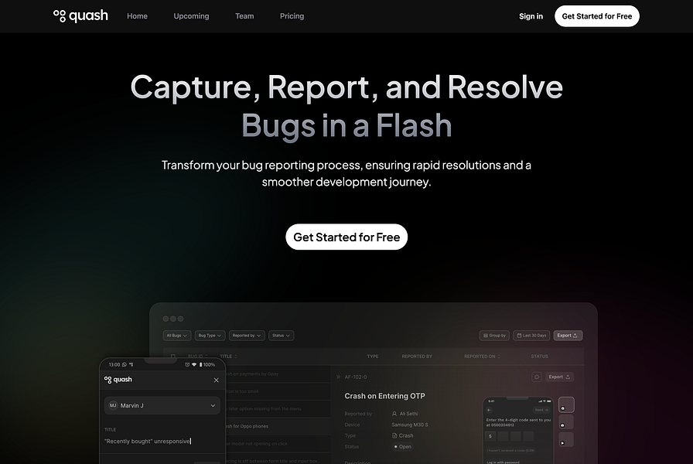Click the top toolbar Export button
The width and height of the screenshot is (693, 464).
pyautogui.click(x=568, y=336)
